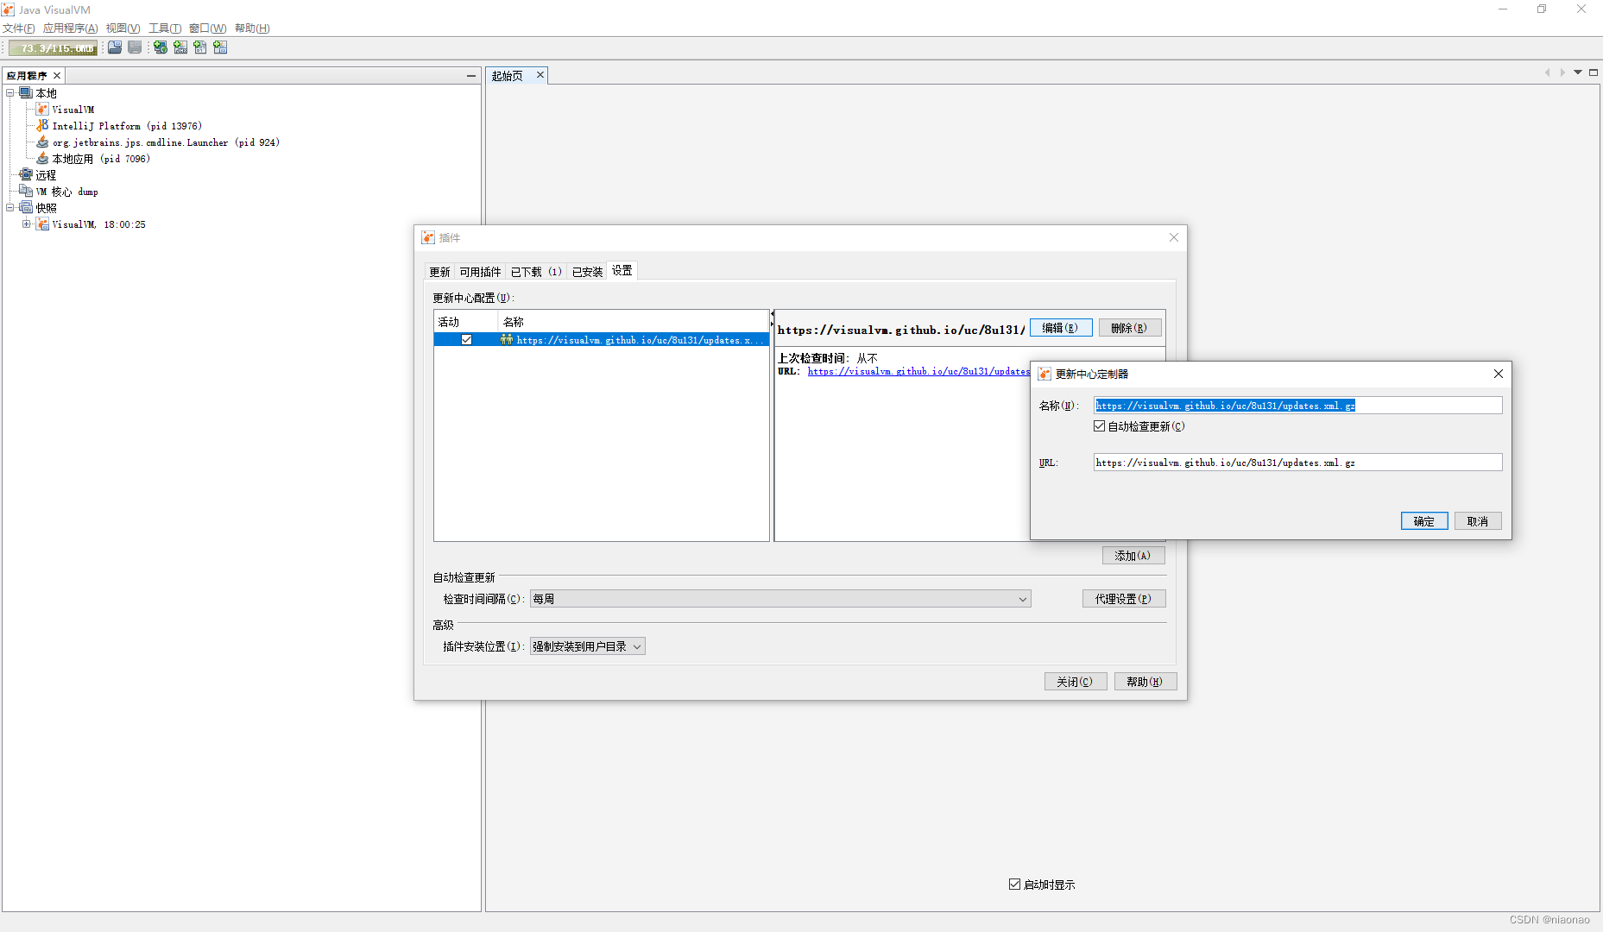This screenshot has height=932, width=1603.
Task: Open the update center URL link
Action: [x=918, y=371]
